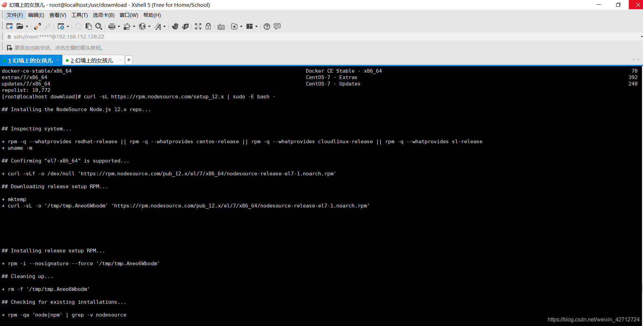Click the Font 'A' icon
This screenshot has width=643, height=326.
pyautogui.click(x=158, y=26)
